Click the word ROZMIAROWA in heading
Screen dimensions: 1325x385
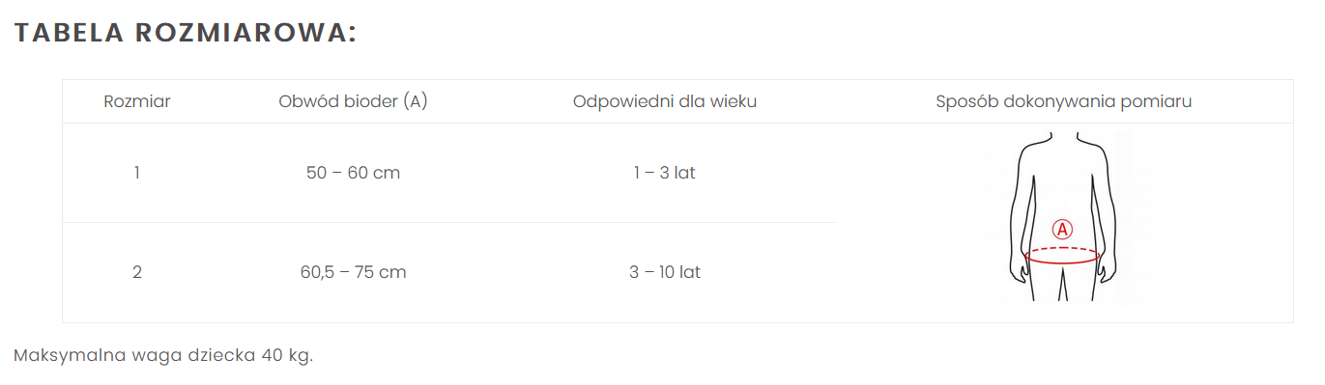click(246, 32)
